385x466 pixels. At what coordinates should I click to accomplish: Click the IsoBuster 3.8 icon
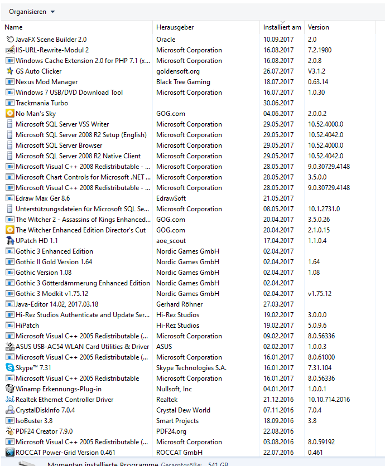[10, 420]
